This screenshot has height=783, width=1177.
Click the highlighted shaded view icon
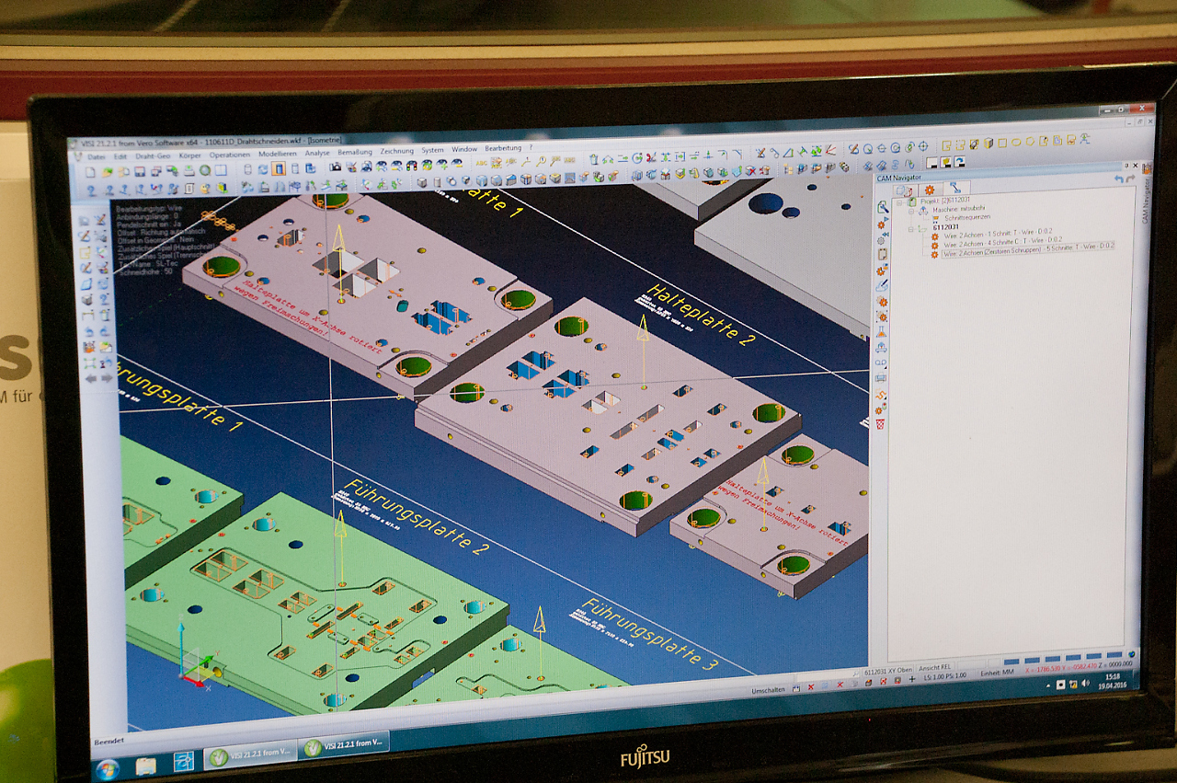tap(278, 168)
